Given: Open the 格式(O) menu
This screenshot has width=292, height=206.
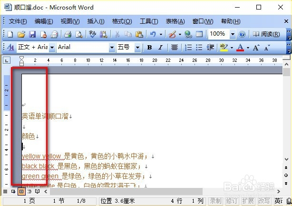Looking at the screenshot, I should (122, 21).
